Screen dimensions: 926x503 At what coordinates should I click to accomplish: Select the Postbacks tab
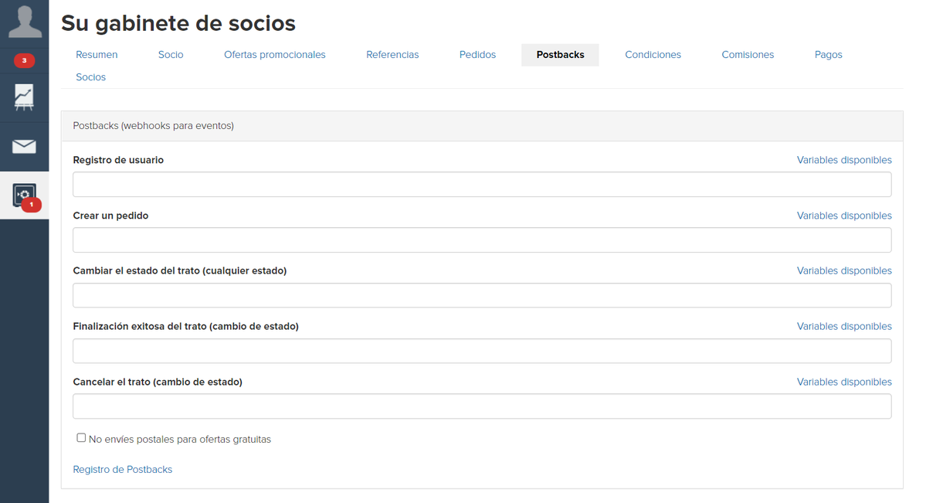[560, 54]
